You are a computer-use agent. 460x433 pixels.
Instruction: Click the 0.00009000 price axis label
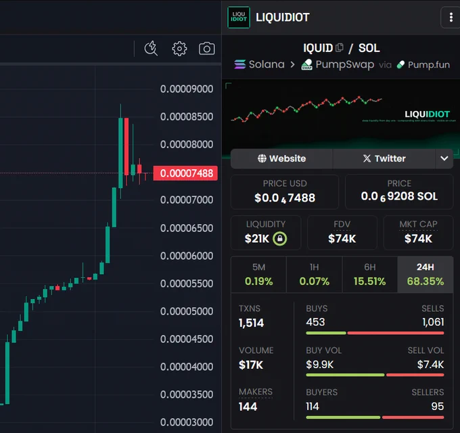pyautogui.click(x=187, y=89)
